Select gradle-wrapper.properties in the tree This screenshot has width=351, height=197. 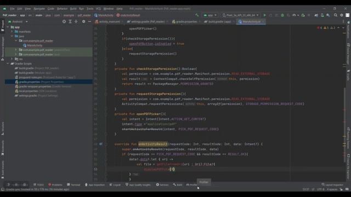coord(43,86)
